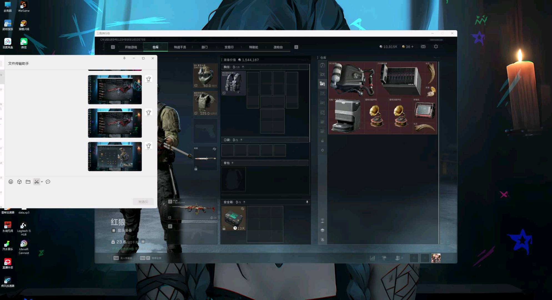This screenshot has width=552, height=300.
Task: Select the red portable radio device item
Action: 425,110
